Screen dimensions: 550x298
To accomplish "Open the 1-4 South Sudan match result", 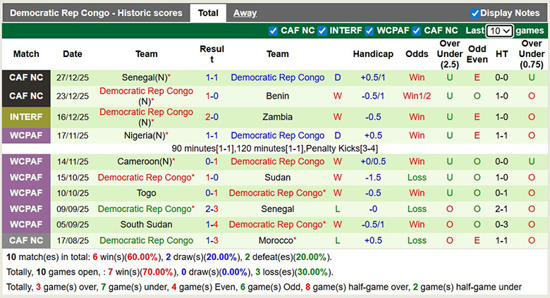I will tap(212, 225).
